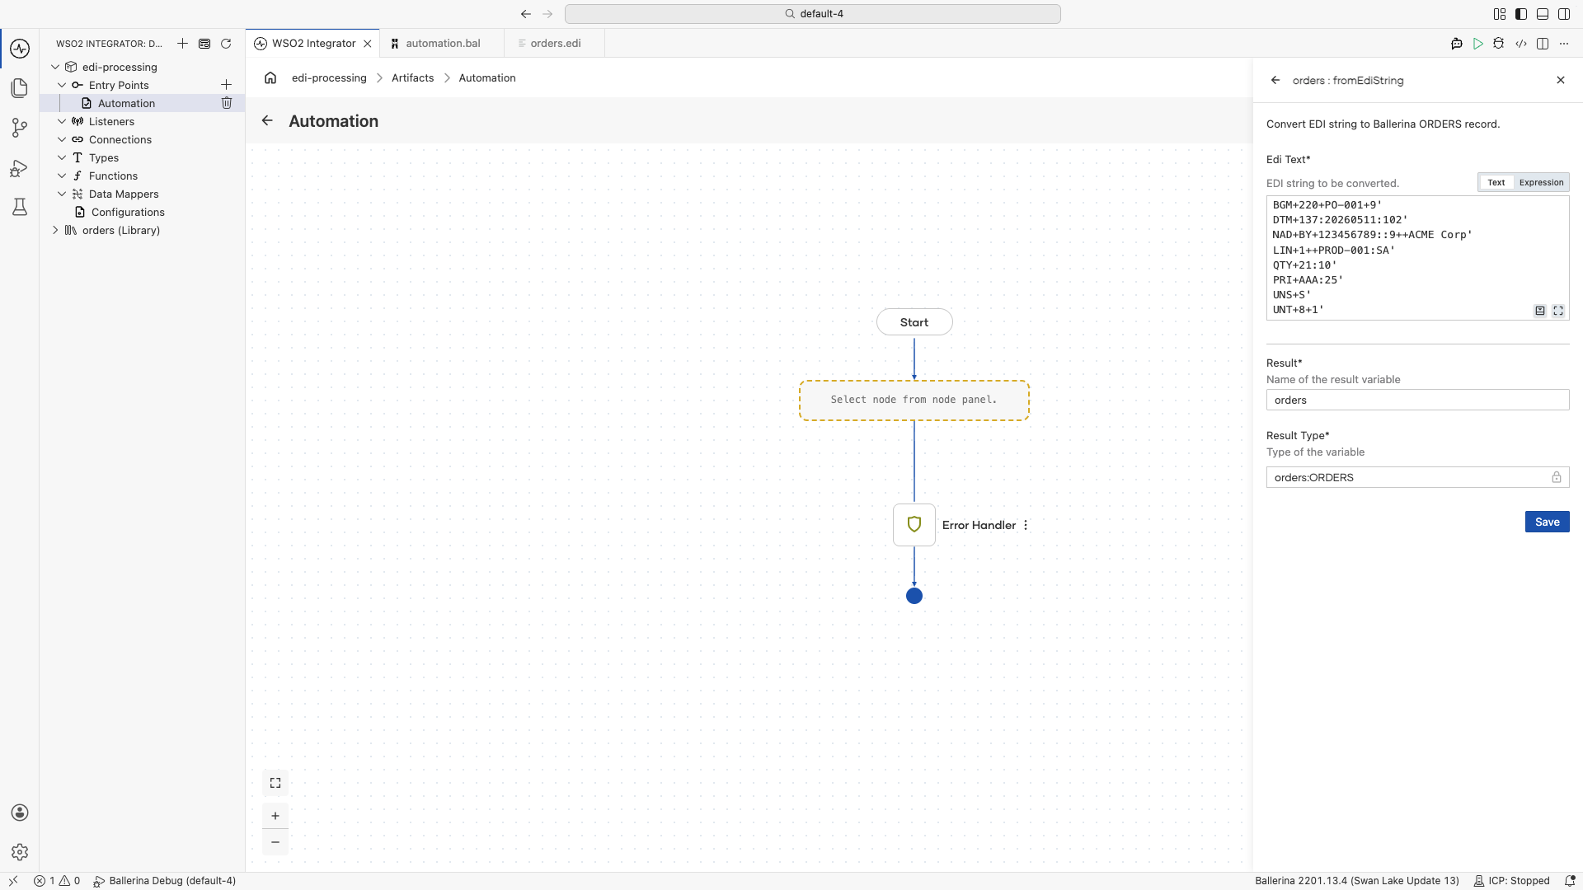
Task: Delete the Automation entry point
Action: (227, 103)
